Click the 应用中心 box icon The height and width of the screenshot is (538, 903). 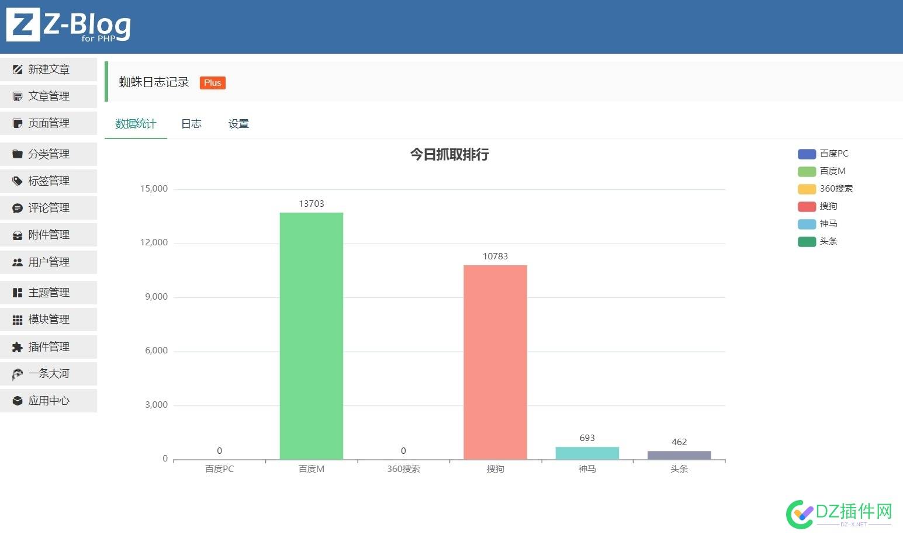pyautogui.click(x=18, y=401)
